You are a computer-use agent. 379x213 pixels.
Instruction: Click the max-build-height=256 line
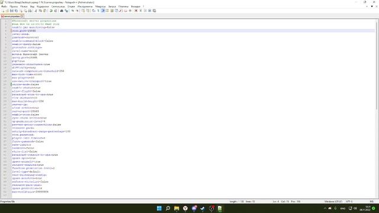pyautogui.click(x=28, y=101)
